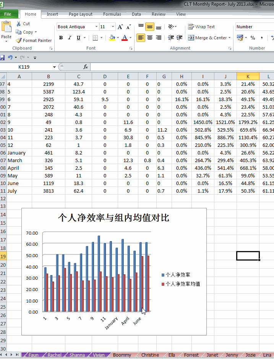The image size is (274, 359).
Task: Decrease font size with Shrink Font
Action: tap(129, 27)
